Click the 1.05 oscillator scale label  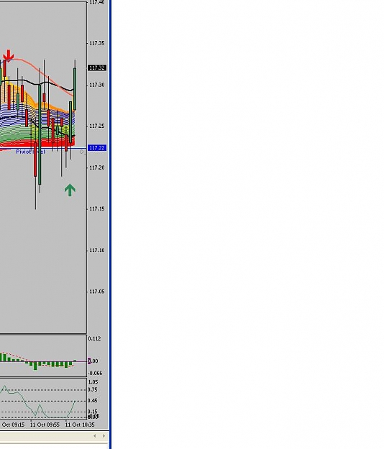point(93,381)
